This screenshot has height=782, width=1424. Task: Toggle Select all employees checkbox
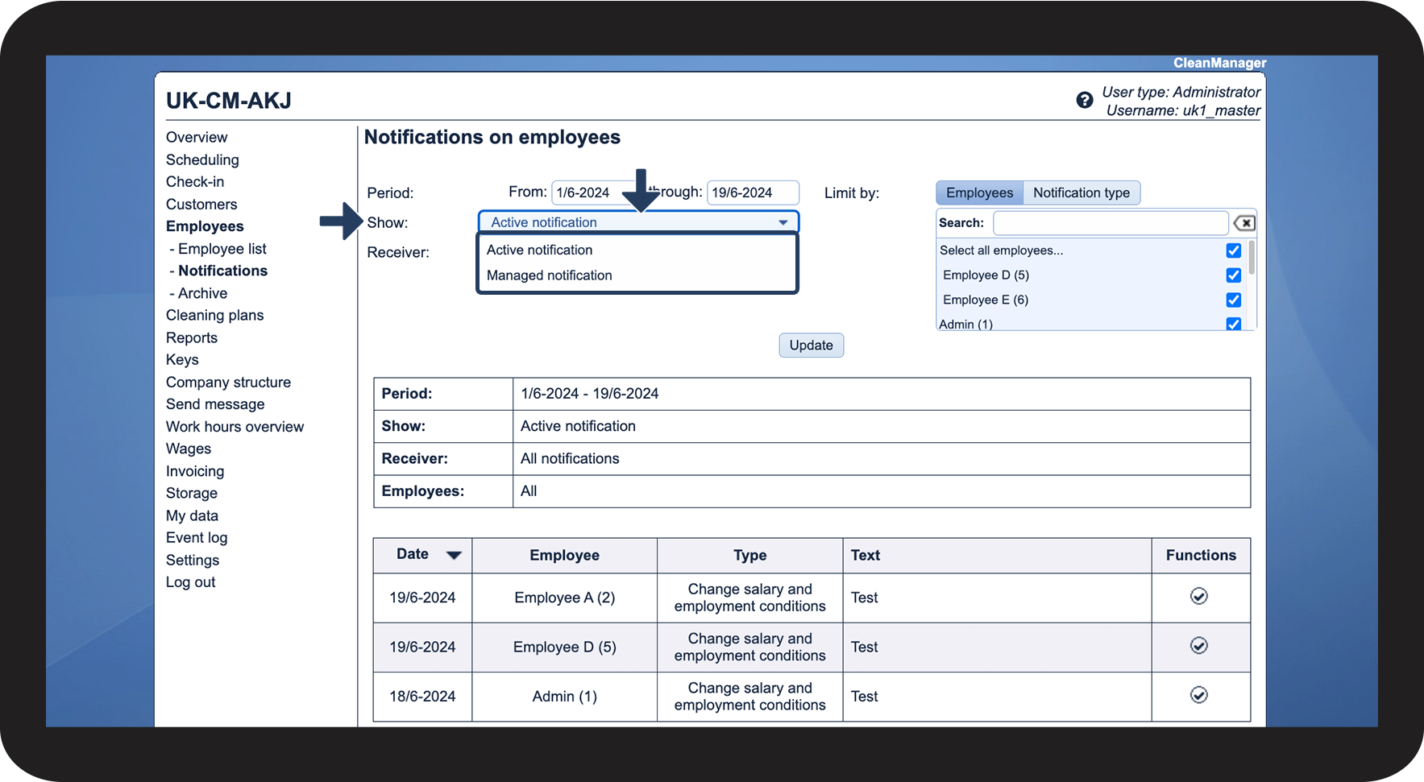[x=1233, y=250]
